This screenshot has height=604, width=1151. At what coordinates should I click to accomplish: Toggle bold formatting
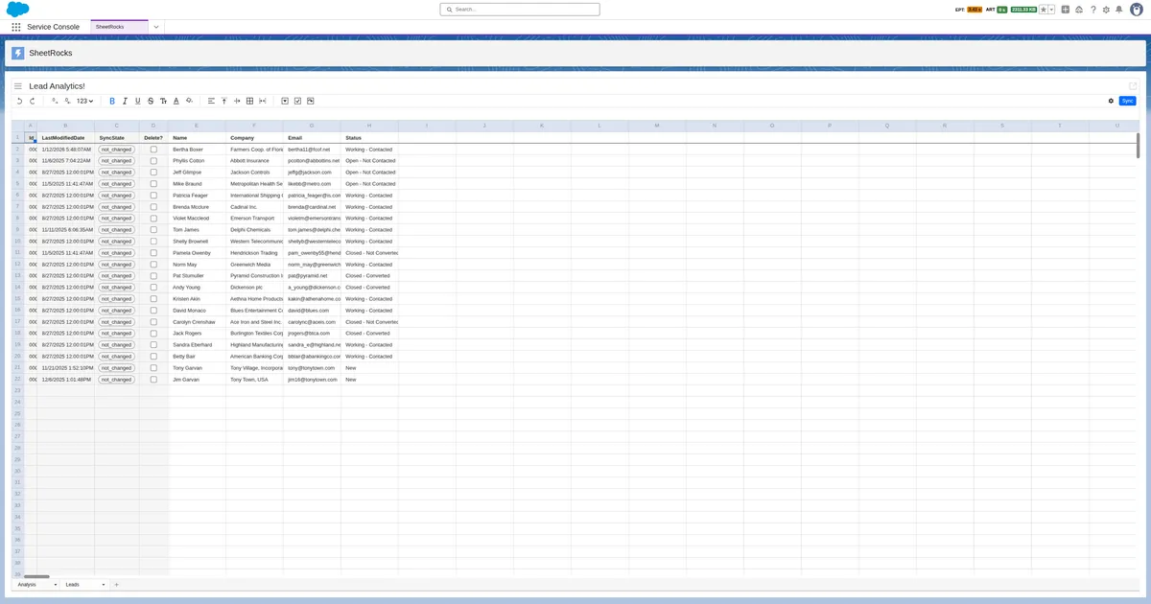[112, 101]
